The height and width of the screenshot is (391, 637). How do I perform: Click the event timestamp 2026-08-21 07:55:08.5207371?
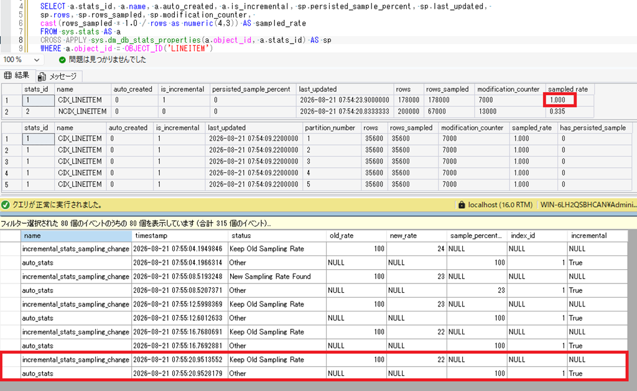pos(180,290)
